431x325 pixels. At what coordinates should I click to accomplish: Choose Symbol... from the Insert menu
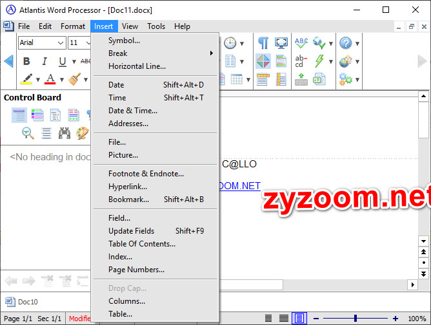(155, 41)
